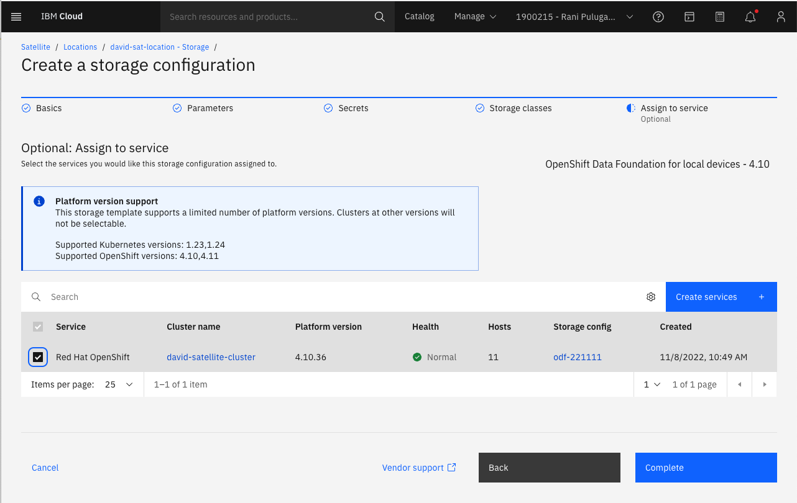Open the Catalog menu item
The width and height of the screenshot is (797, 503).
pyautogui.click(x=420, y=17)
